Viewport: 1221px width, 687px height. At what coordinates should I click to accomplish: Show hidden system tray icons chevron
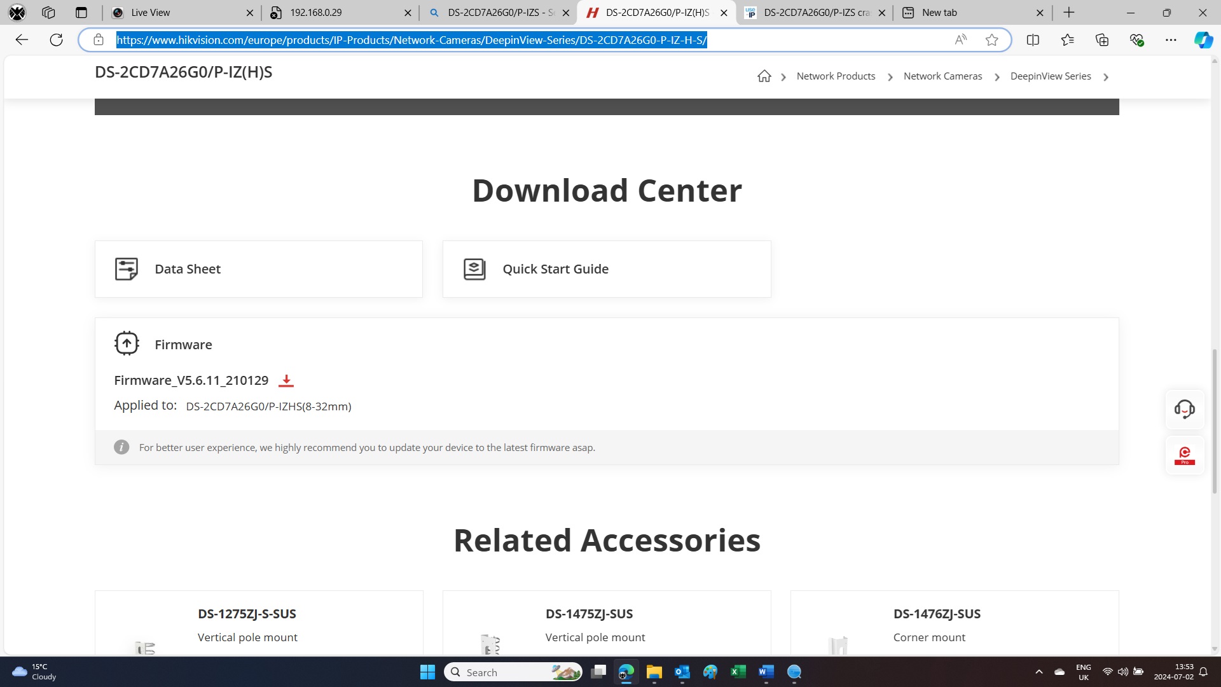click(x=1038, y=672)
